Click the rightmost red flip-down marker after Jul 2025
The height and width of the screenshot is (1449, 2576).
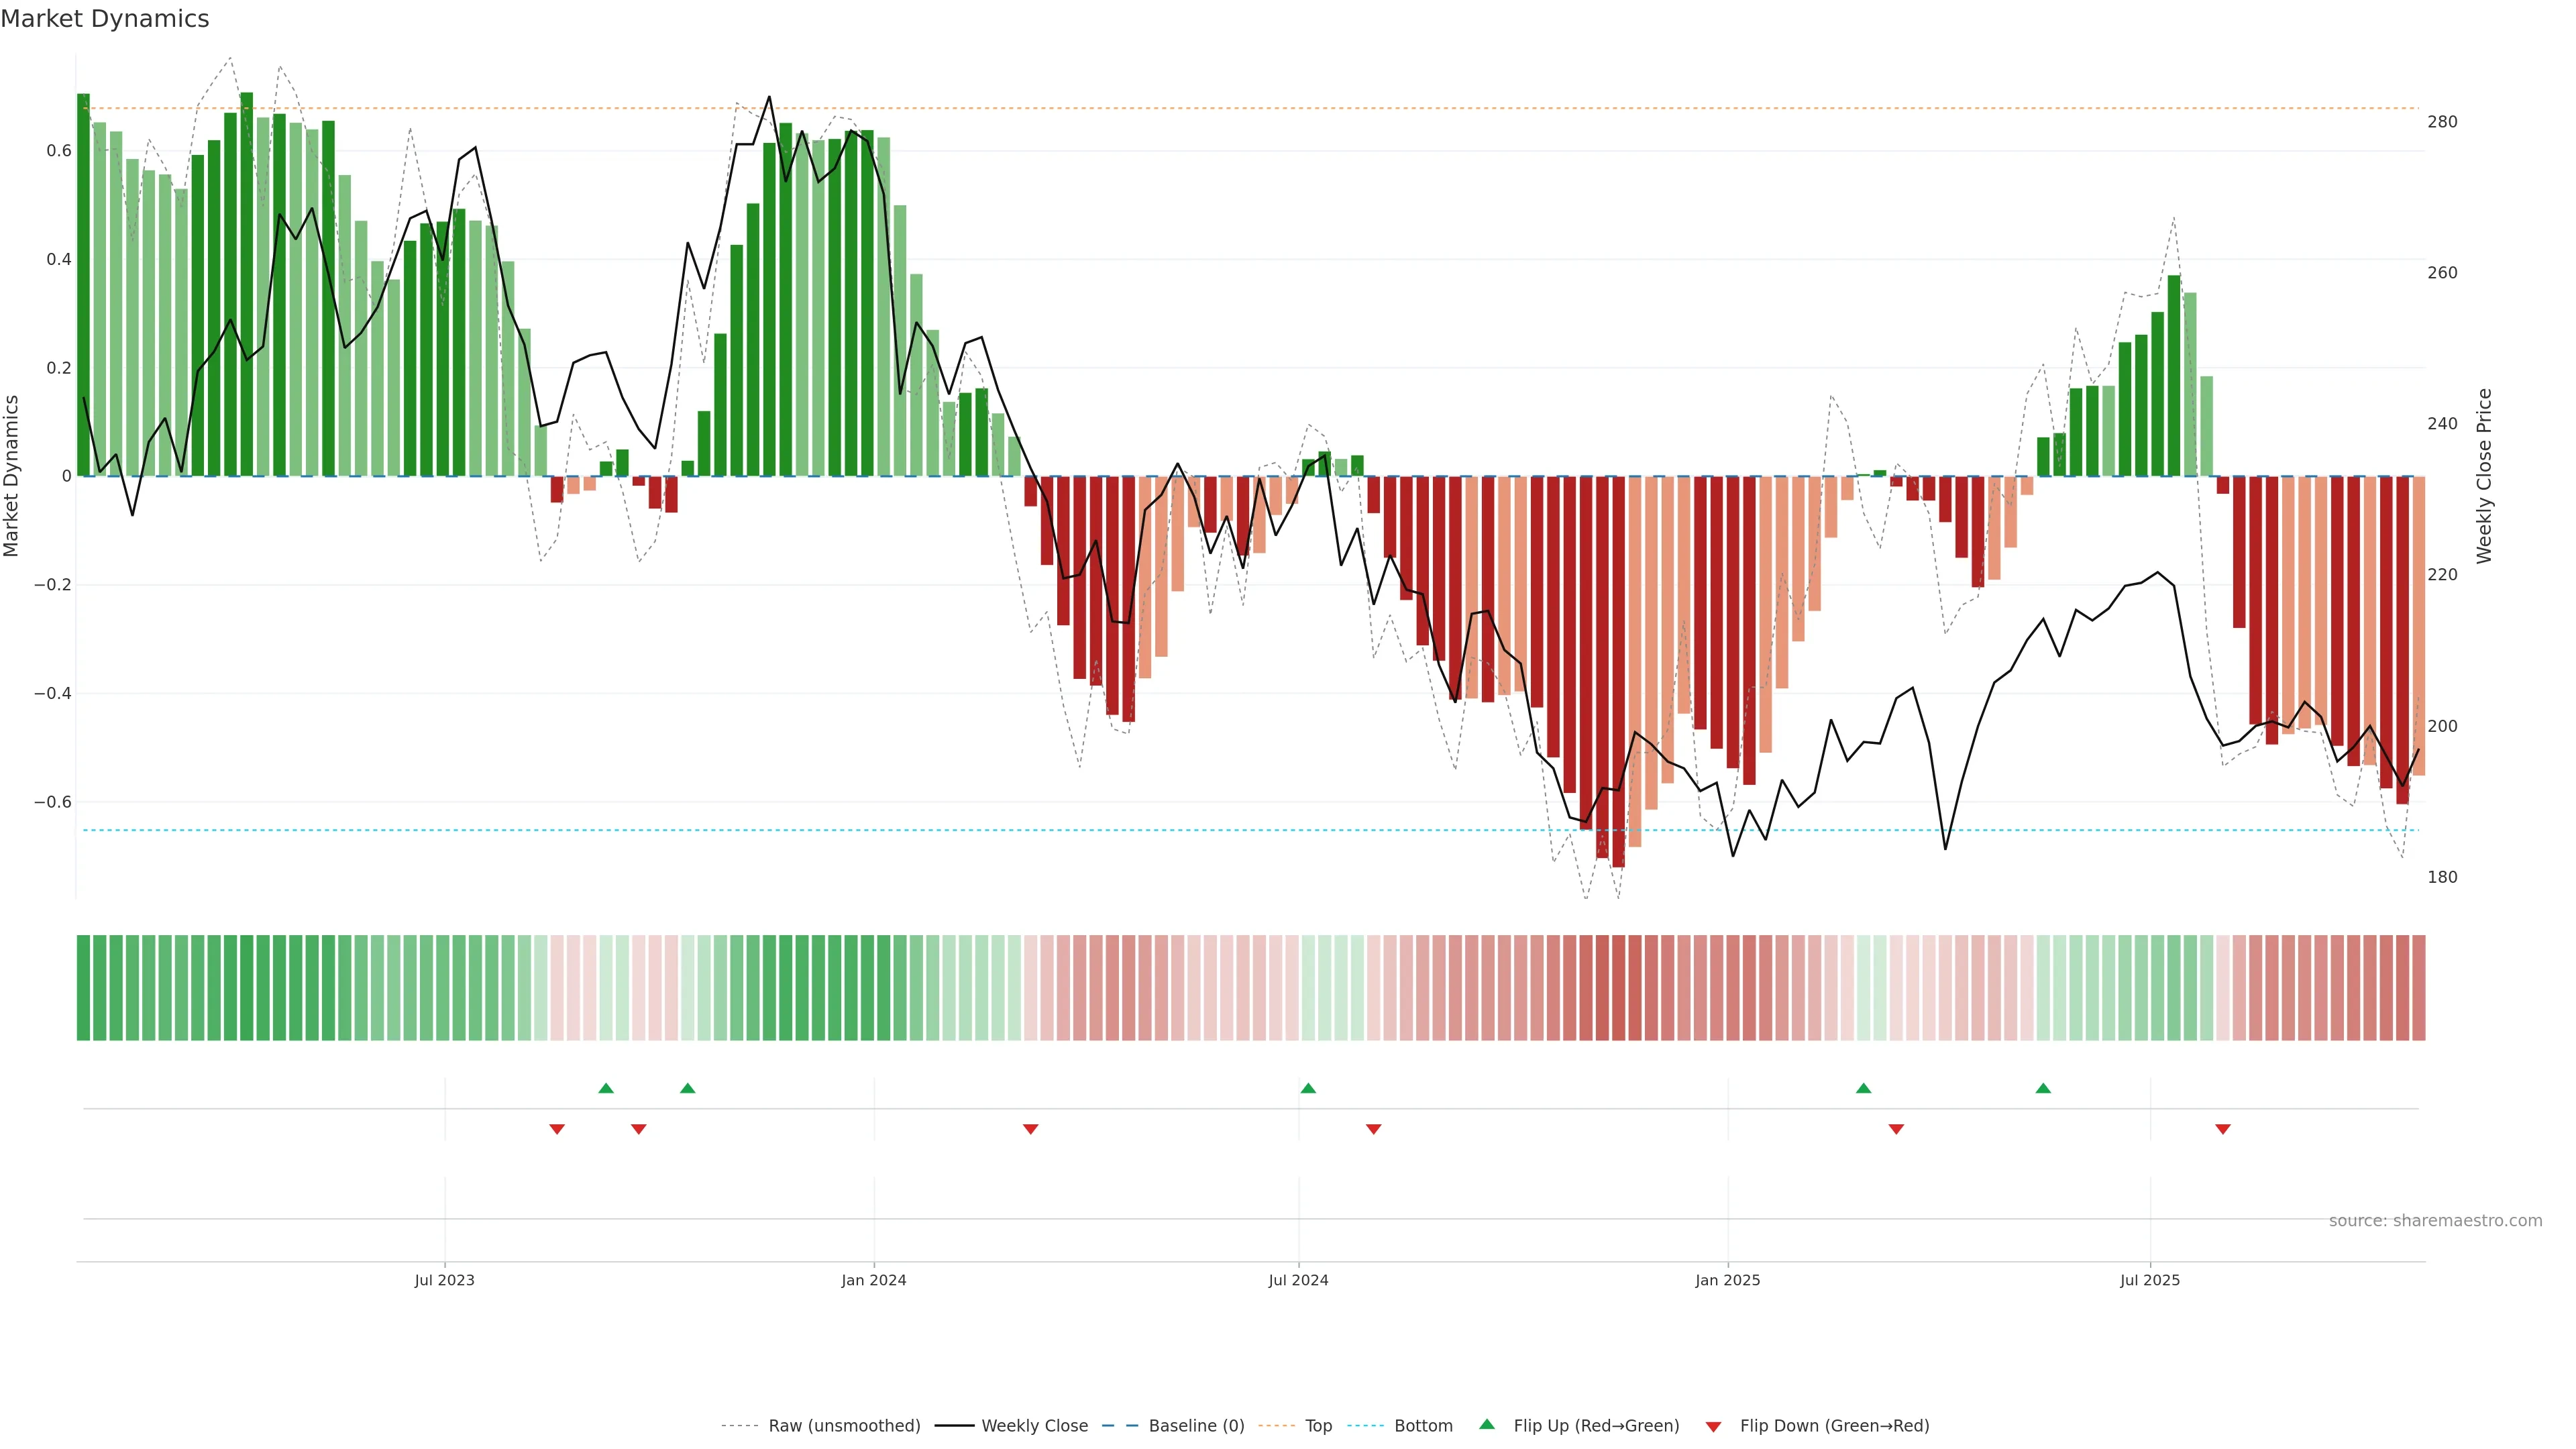[2222, 1129]
